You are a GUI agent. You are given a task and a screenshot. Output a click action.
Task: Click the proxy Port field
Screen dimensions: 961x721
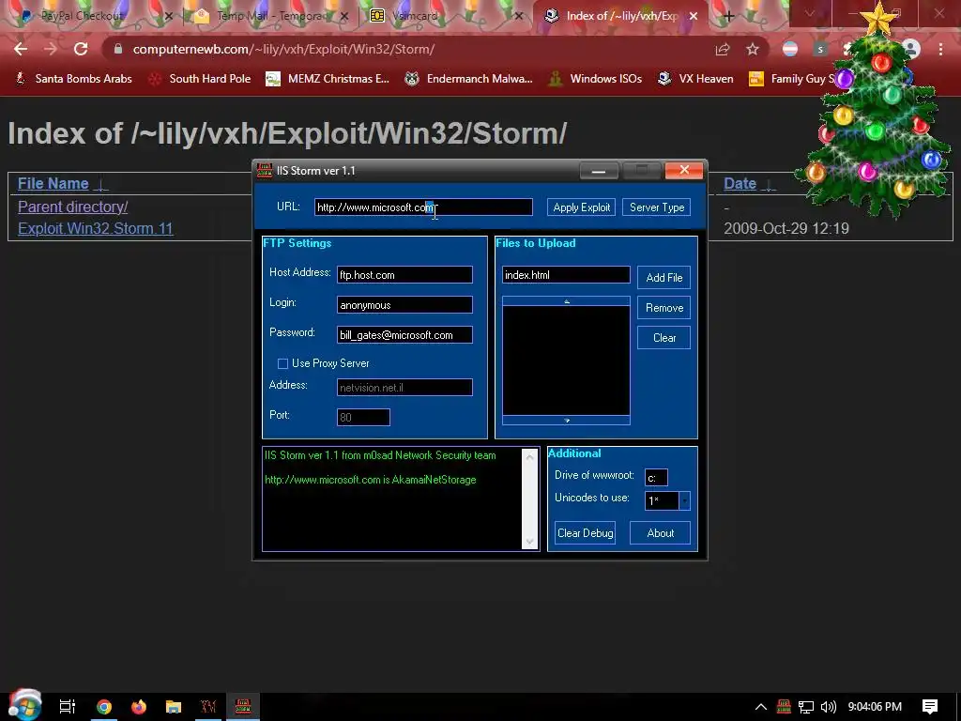click(363, 418)
